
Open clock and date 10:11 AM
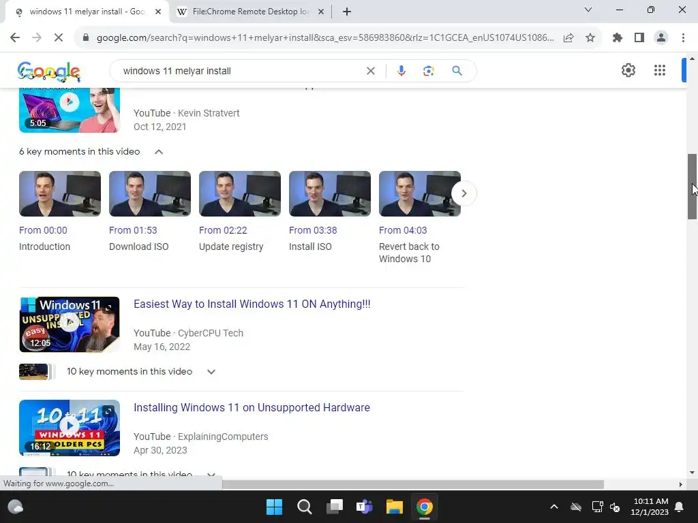click(x=650, y=507)
